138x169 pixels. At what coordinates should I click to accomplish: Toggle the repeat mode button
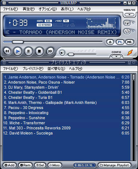(127, 23)
